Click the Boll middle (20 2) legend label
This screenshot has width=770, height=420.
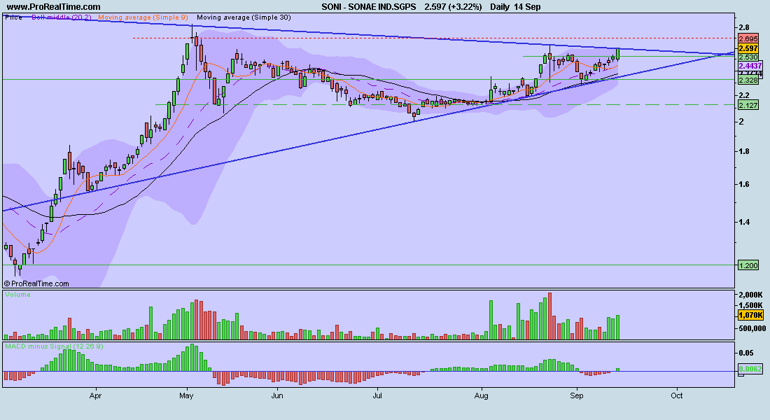tap(62, 17)
